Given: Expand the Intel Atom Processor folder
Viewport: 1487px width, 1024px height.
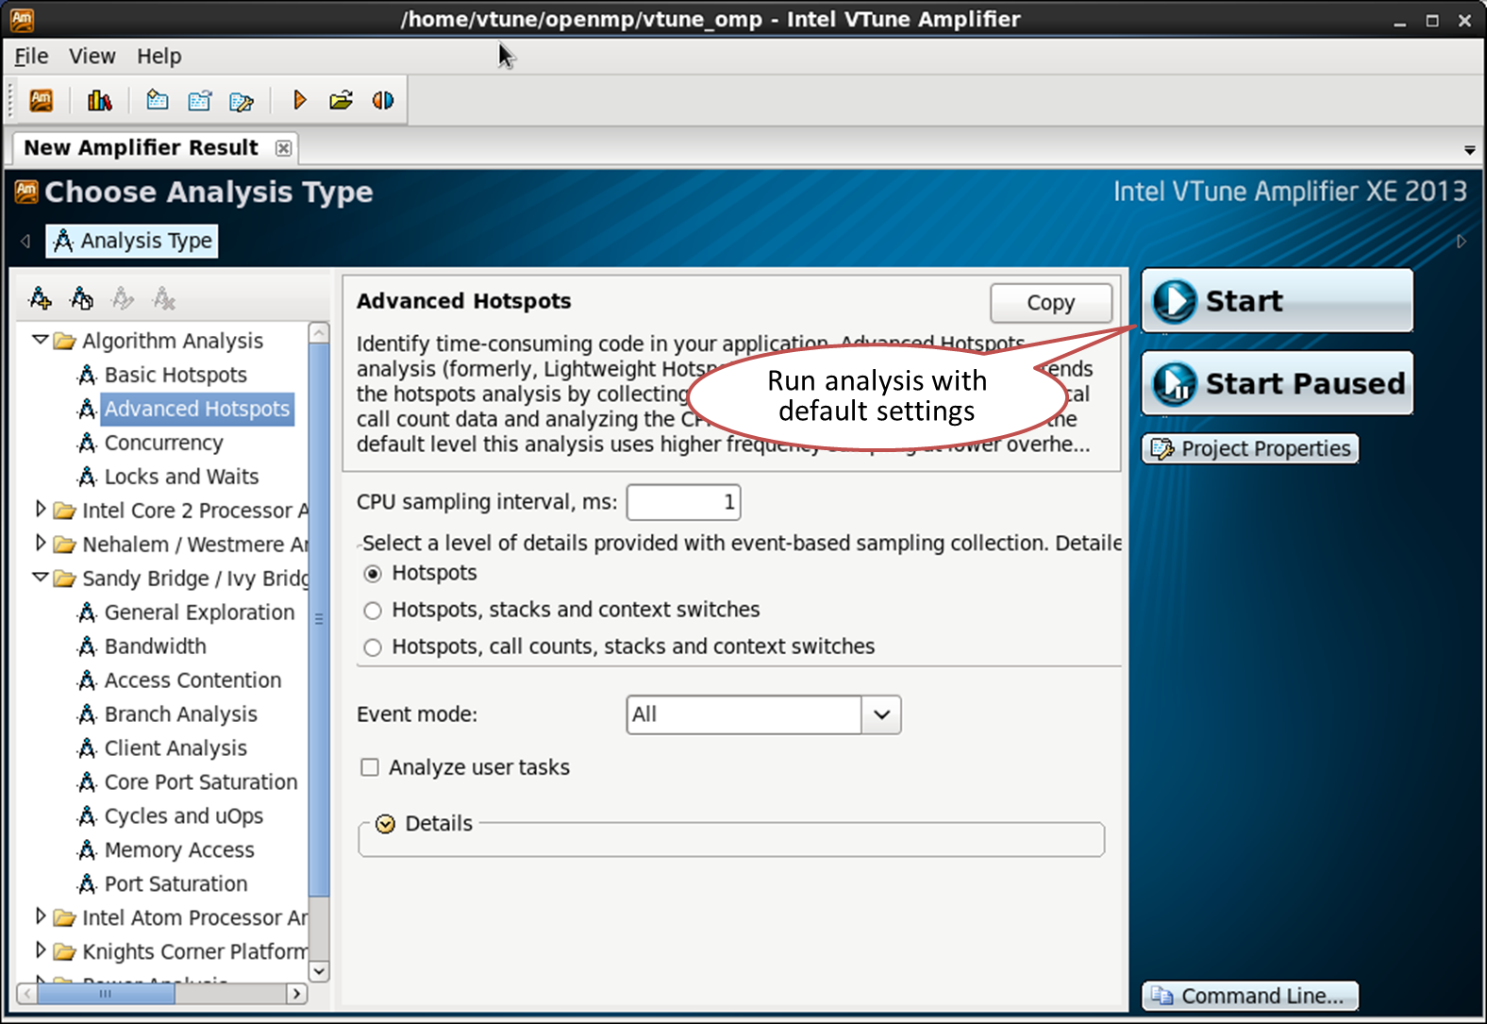Looking at the screenshot, I should (x=40, y=916).
